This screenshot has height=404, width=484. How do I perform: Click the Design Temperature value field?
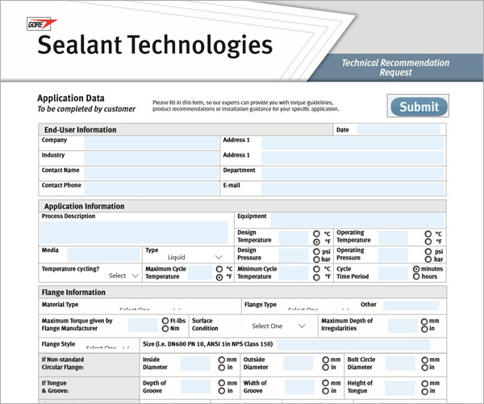point(294,238)
